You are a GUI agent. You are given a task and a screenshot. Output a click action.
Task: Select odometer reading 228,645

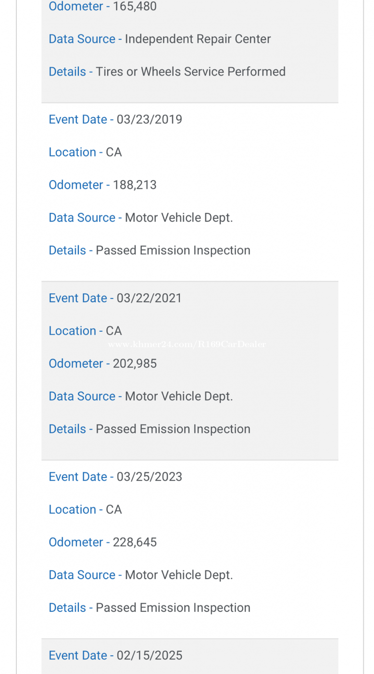pos(135,542)
